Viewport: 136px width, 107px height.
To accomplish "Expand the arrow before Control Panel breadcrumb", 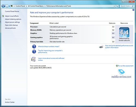I will pos(14,6).
